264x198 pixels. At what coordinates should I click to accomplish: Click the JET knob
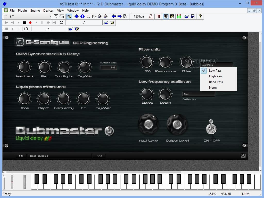pyautogui.click(x=83, y=99)
